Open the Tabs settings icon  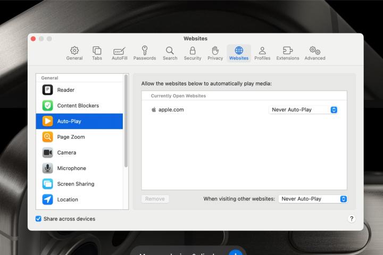pos(97,50)
